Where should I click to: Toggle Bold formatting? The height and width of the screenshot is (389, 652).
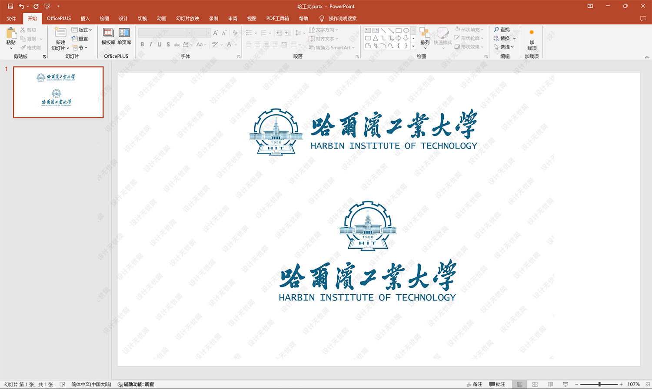pyautogui.click(x=142, y=44)
